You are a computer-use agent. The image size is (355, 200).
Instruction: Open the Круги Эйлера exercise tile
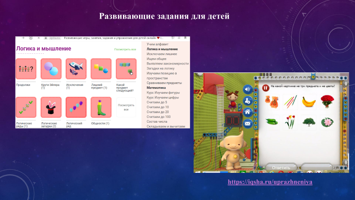[x=51, y=69]
